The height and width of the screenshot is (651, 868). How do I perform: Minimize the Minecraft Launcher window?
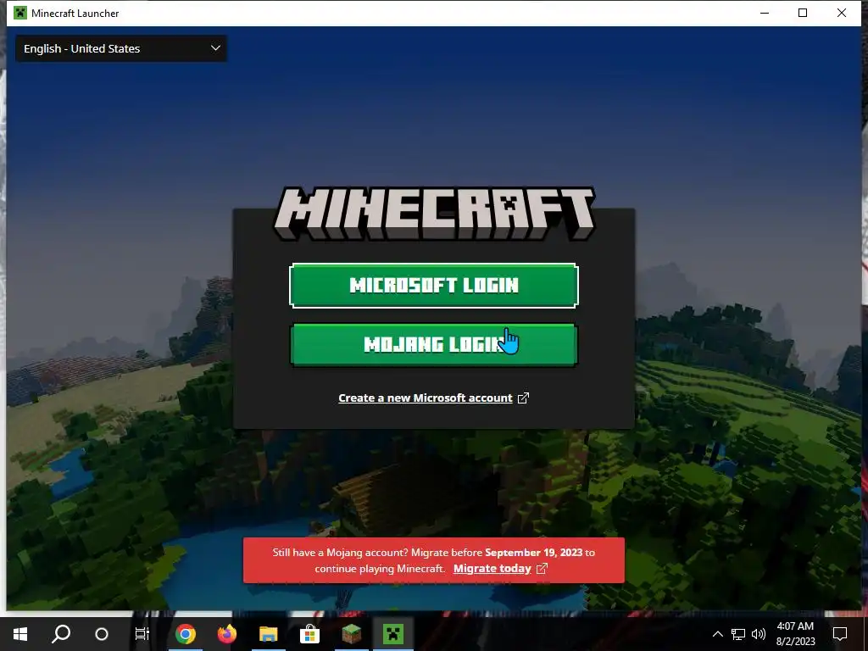click(x=765, y=13)
